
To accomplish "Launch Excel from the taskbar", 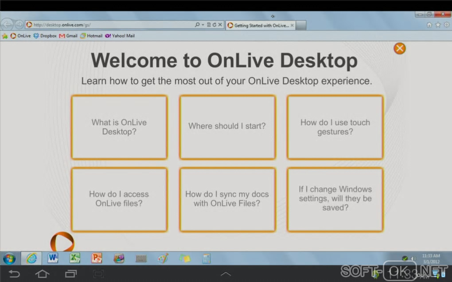I will click(74, 258).
